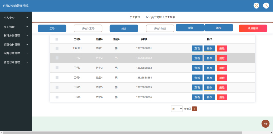
Task: Open the rows-per-page dropdown showing 10
Action: tap(177, 108)
